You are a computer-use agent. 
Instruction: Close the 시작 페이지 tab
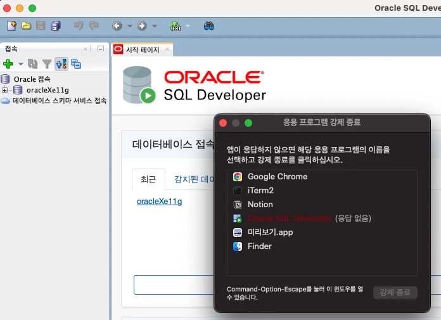(x=167, y=49)
